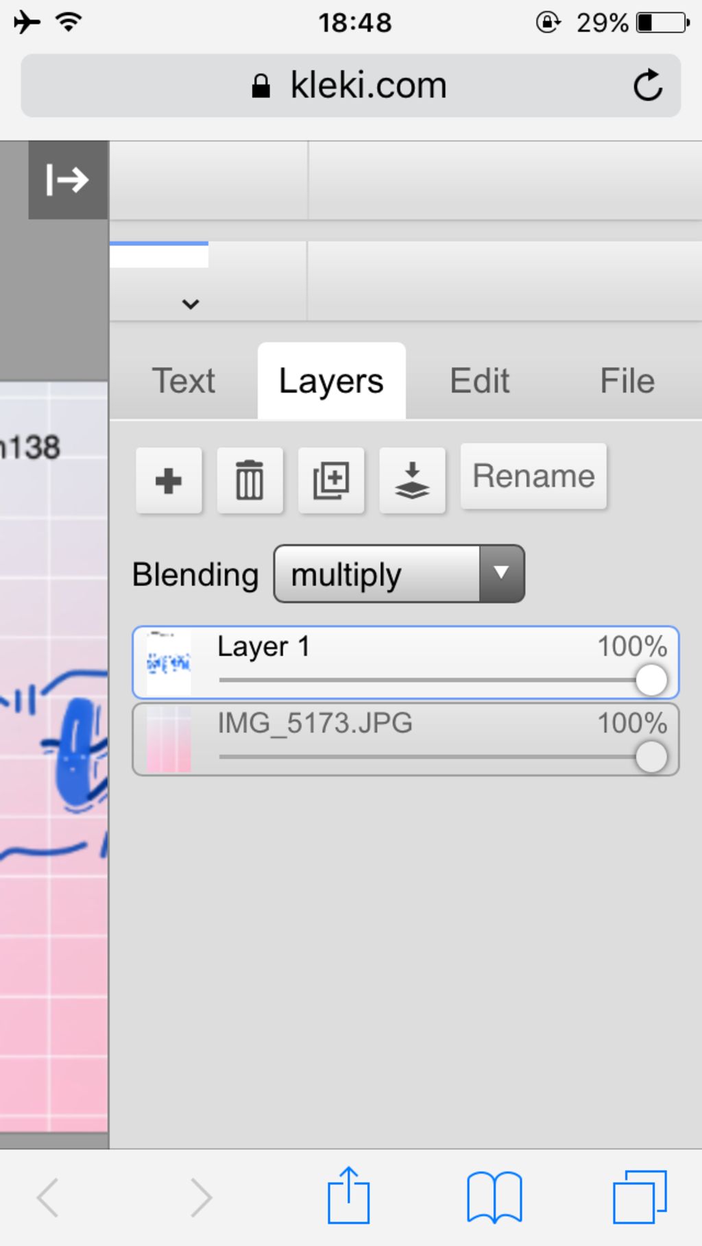
Task: Switch to the Text tab
Action: pos(184,381)
